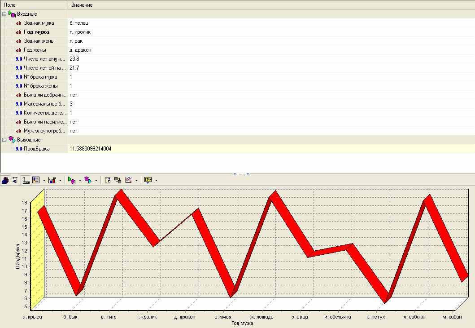Collapse the Входные group

click(4, 14)
